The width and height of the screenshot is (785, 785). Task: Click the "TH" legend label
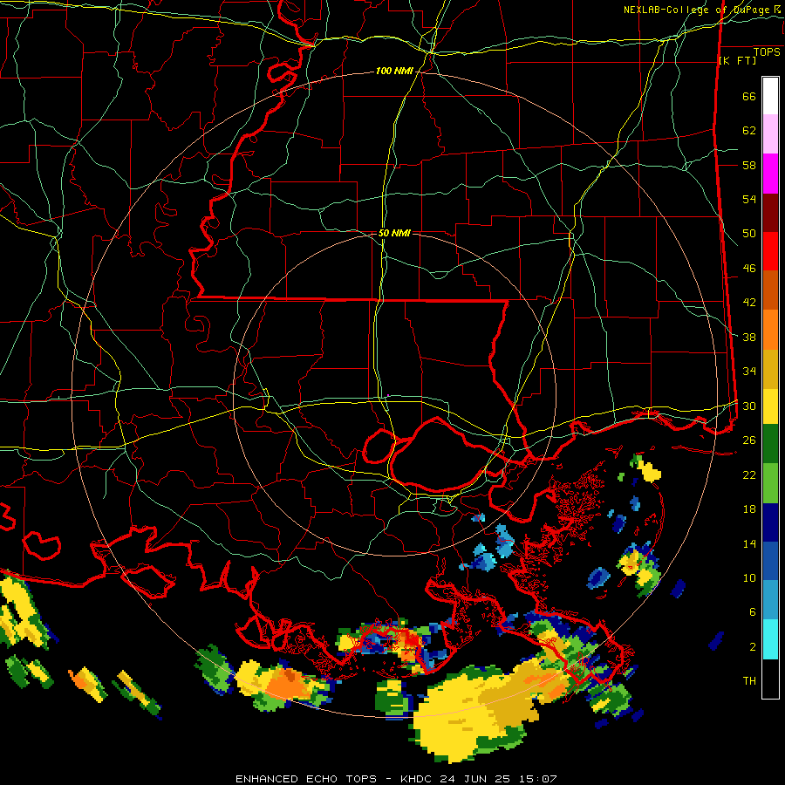(749, 681)
